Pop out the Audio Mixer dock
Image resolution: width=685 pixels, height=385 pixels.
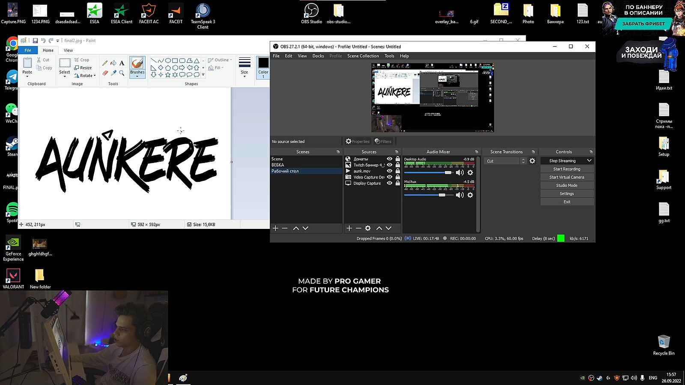(x=477, y=152)
